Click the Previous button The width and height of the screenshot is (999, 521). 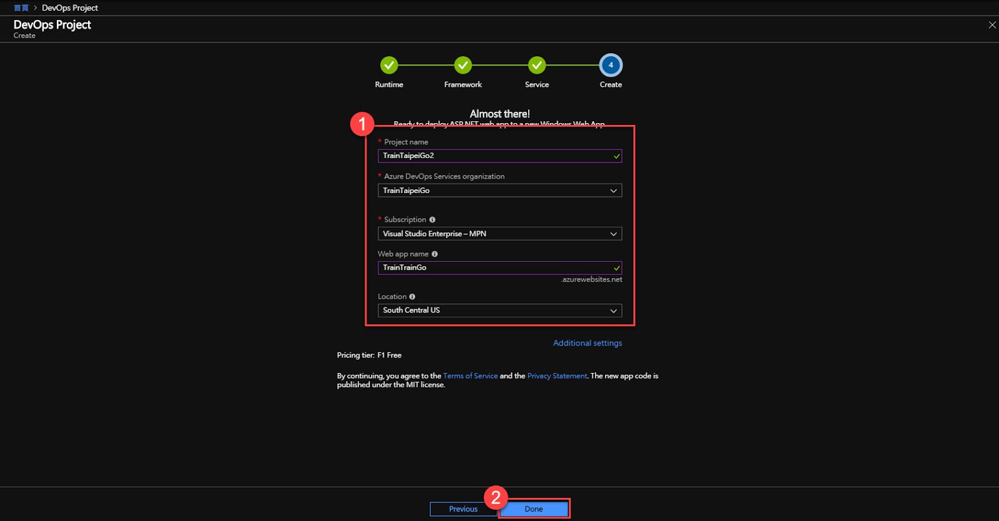pyautogui.click(x=463, y=509)
